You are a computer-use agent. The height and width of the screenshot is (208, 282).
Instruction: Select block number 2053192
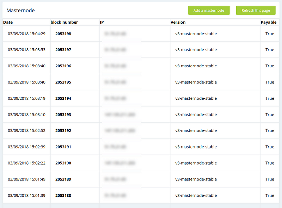click(x=63, y=131)
